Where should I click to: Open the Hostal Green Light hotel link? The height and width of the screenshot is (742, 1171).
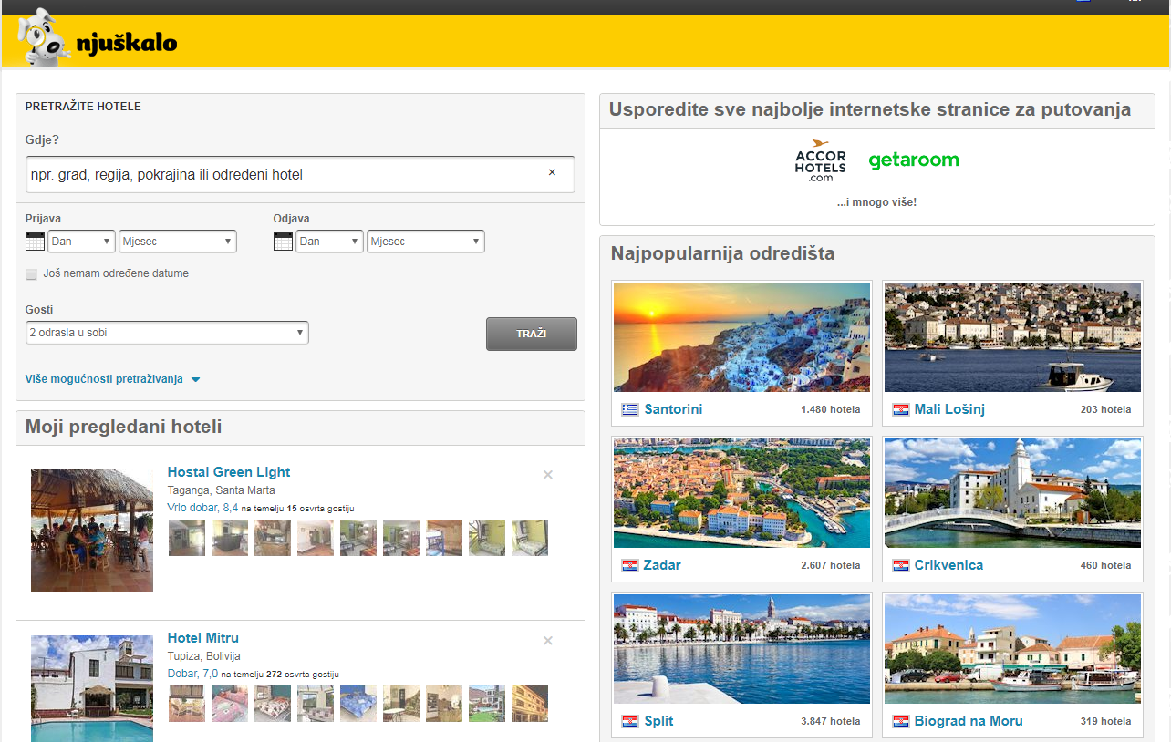(x=229, y=472)
